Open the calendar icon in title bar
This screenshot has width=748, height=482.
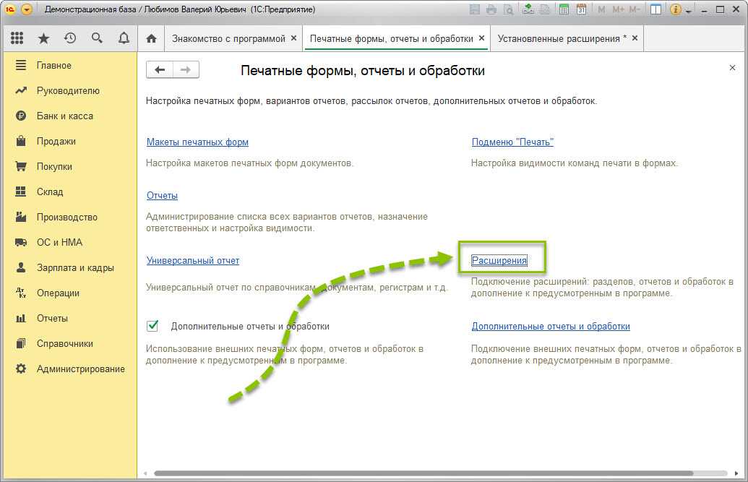[x=581, y=9]
